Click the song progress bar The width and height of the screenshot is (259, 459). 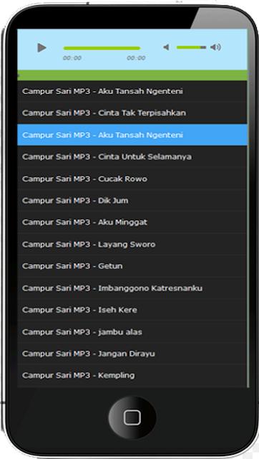pyautogui.click(x=102, y=48)
